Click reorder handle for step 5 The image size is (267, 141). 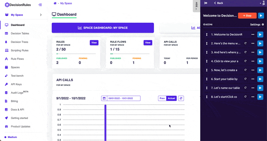[207, 70]
